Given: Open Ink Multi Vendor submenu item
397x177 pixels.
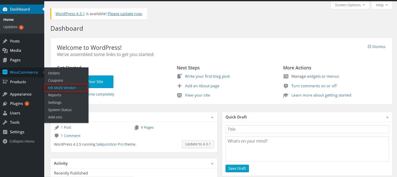Looking at the screenshot, I should point(62,88).
